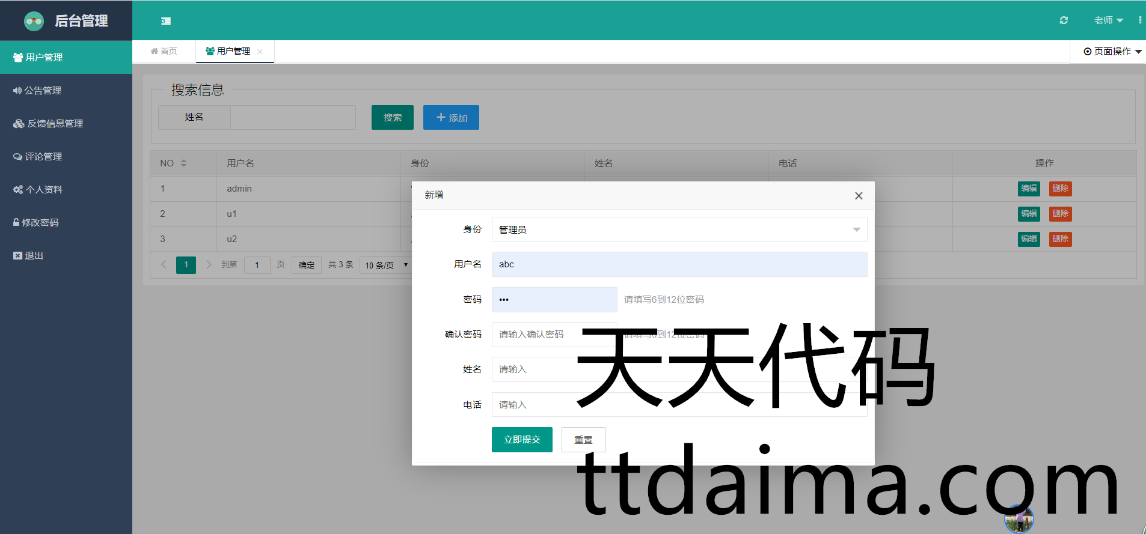1146x534 pixels.
Task: Expand the 身份 dropdown showing 管理员
Action: point(679,229)
